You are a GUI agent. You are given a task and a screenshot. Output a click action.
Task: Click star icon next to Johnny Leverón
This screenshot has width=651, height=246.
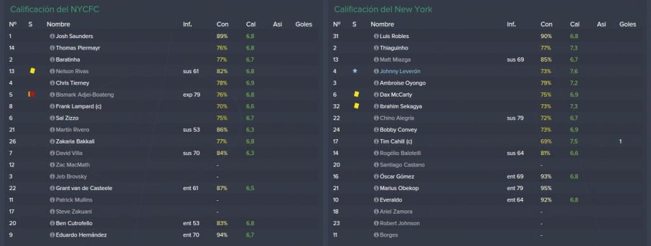pyautogui.click(x=355, y=71)
